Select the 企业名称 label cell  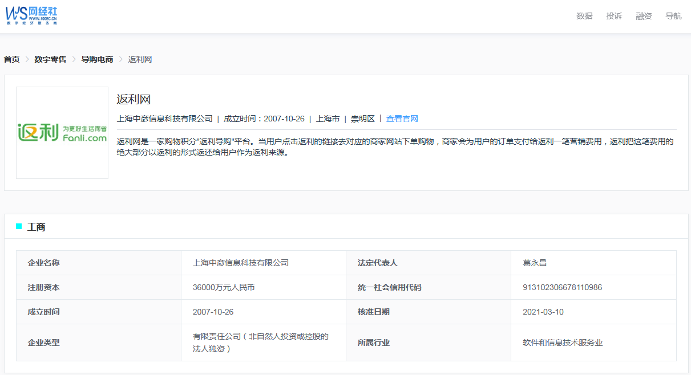[99, 263]
